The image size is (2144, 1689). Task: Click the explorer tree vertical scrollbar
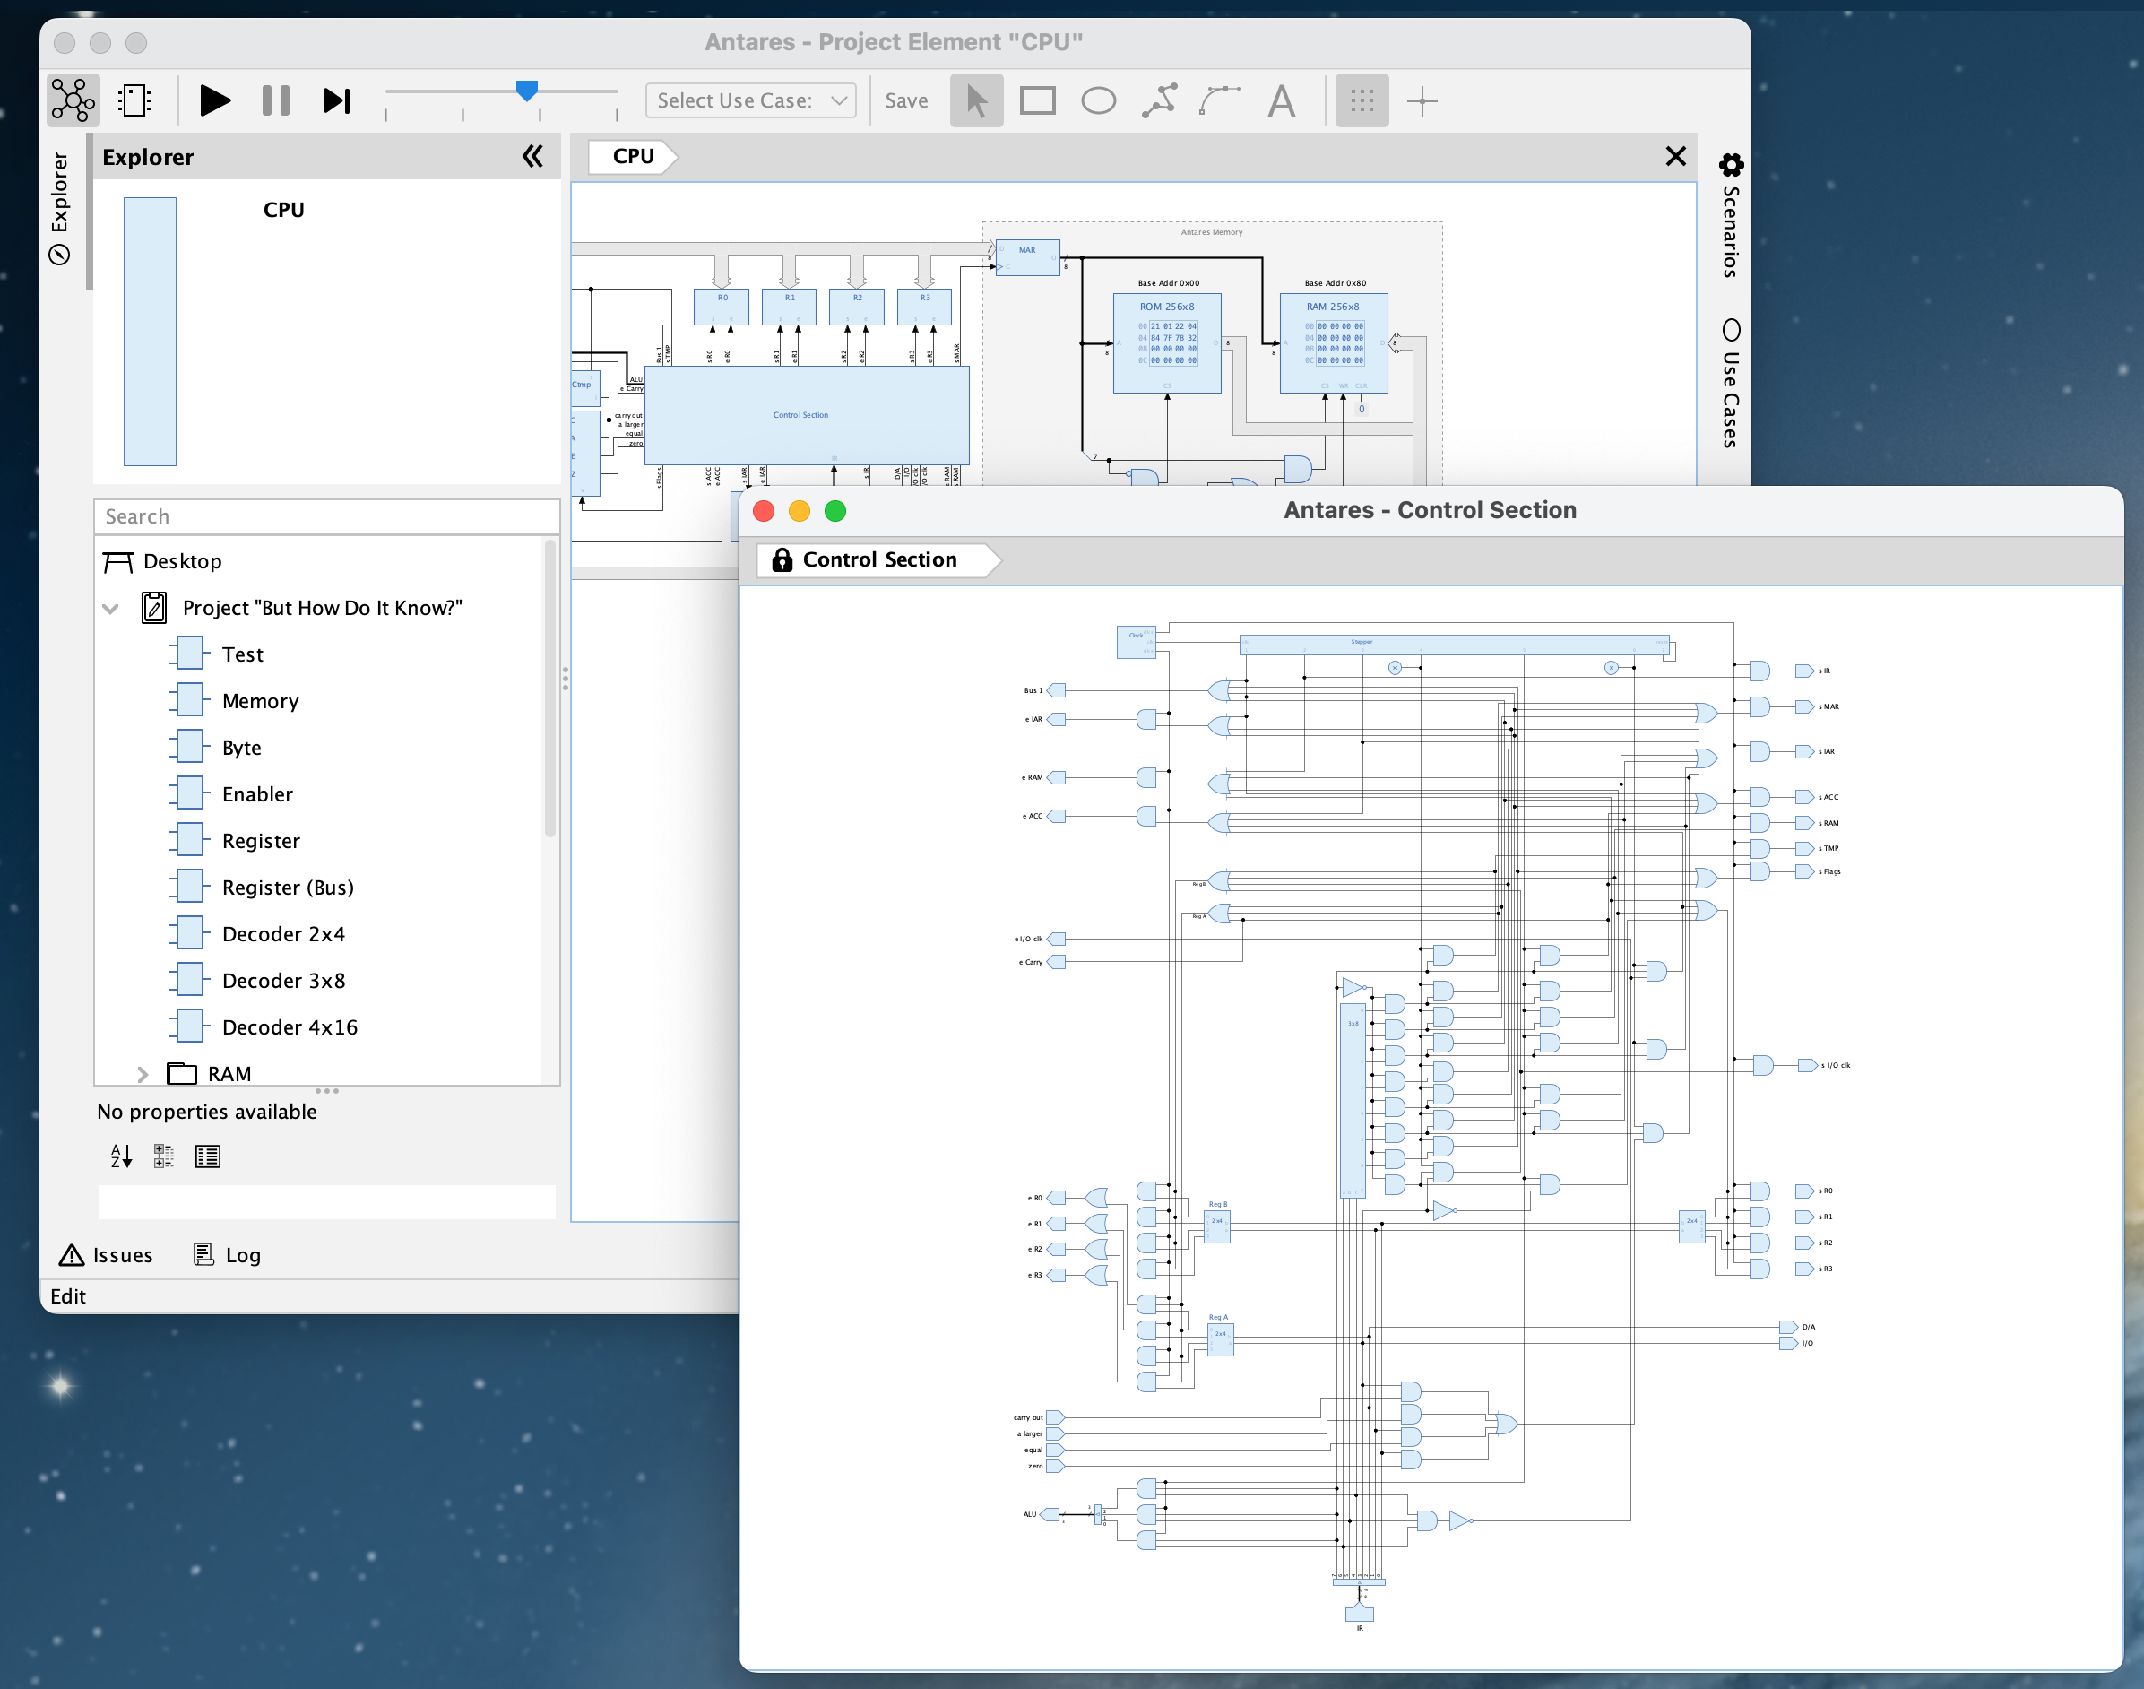point(550,689)
